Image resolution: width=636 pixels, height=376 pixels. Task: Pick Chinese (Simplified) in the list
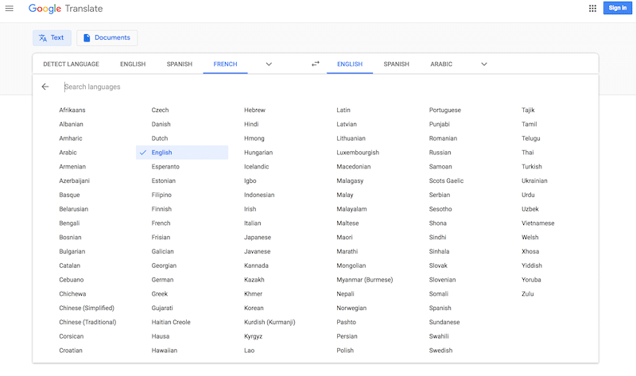click(x=87, y=308)
